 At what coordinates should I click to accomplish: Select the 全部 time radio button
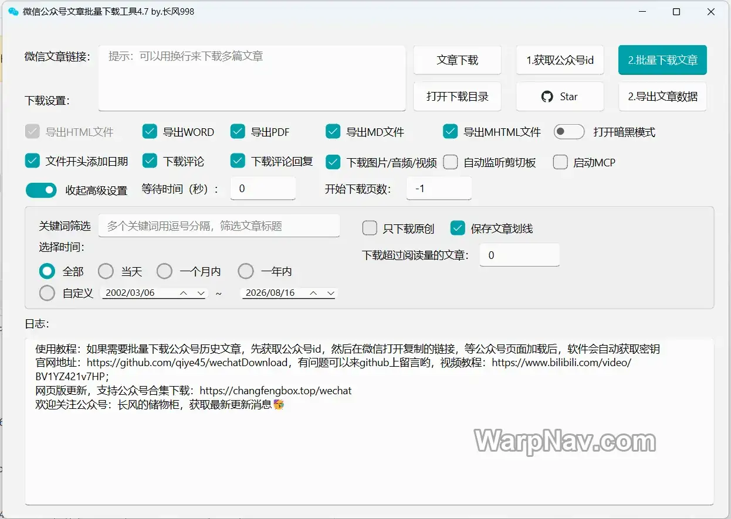coord(47,271)
